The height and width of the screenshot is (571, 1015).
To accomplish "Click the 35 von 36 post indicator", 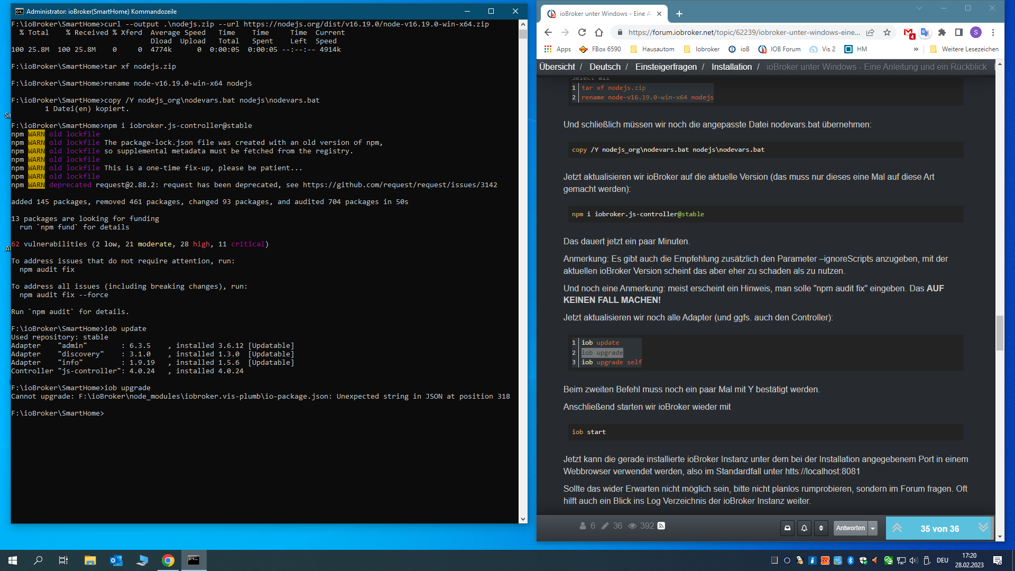I will point(939,529).
